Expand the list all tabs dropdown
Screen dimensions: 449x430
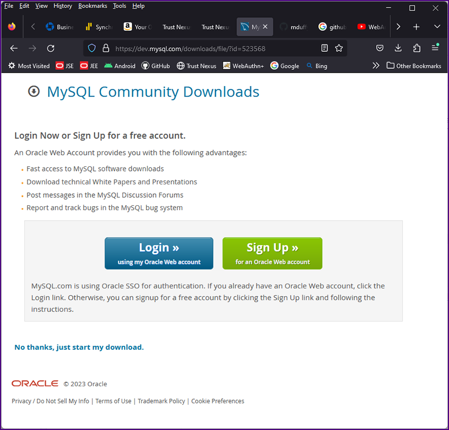pos(437,26)
